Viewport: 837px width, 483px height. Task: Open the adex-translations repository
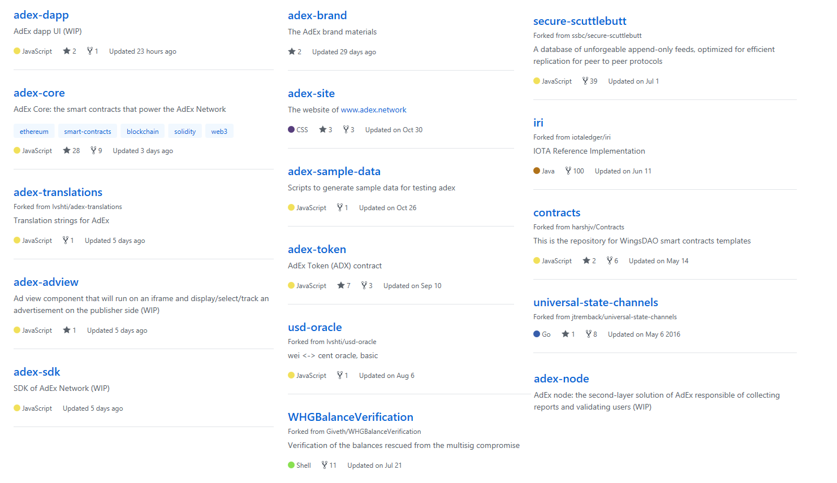coord(58,192)
